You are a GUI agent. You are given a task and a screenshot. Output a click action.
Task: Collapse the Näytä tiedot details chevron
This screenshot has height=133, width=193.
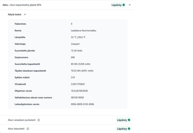tap(25, 15)
